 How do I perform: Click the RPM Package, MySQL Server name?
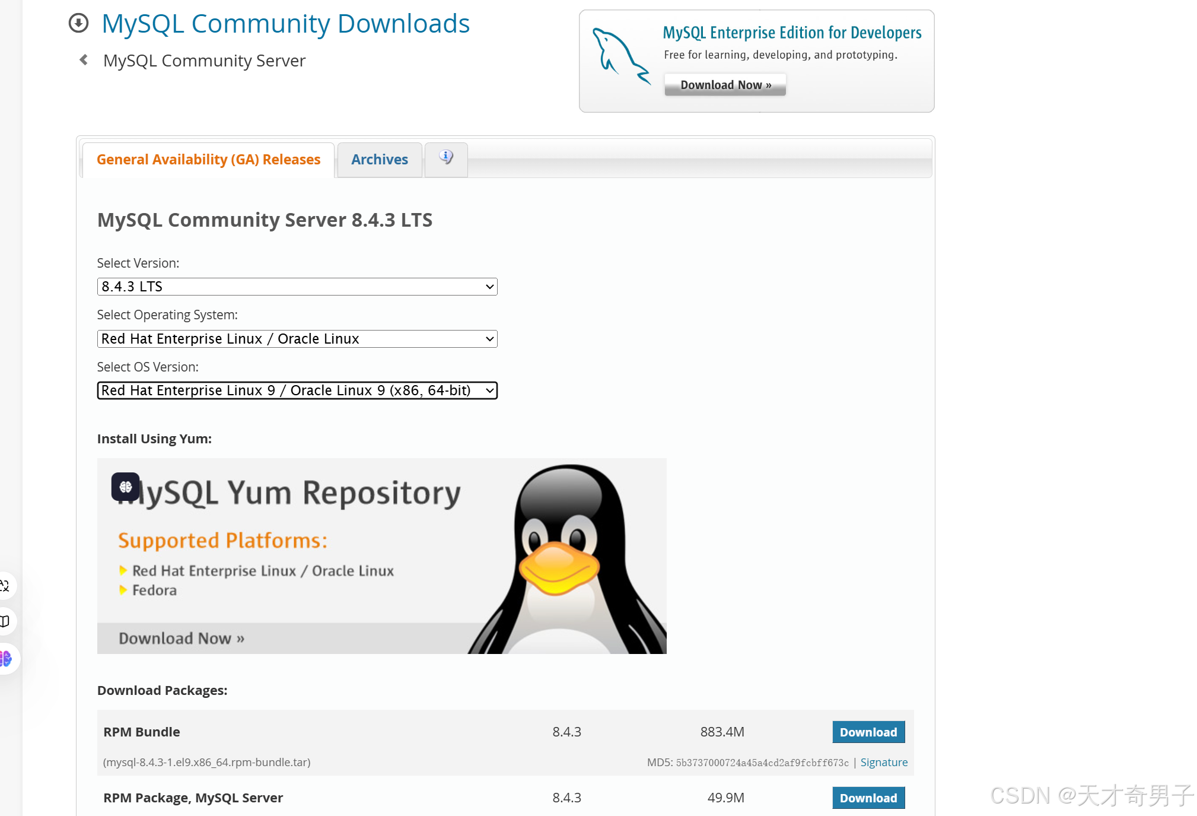click(x=193, y=798)
